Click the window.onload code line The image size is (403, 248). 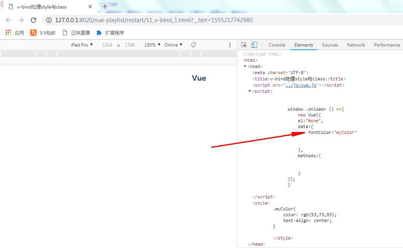pyautogui.click(x=316, y=109)
